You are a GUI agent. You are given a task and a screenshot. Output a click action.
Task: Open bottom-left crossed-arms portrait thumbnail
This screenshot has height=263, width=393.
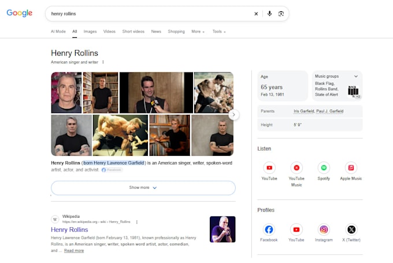(x=72, y=136)
